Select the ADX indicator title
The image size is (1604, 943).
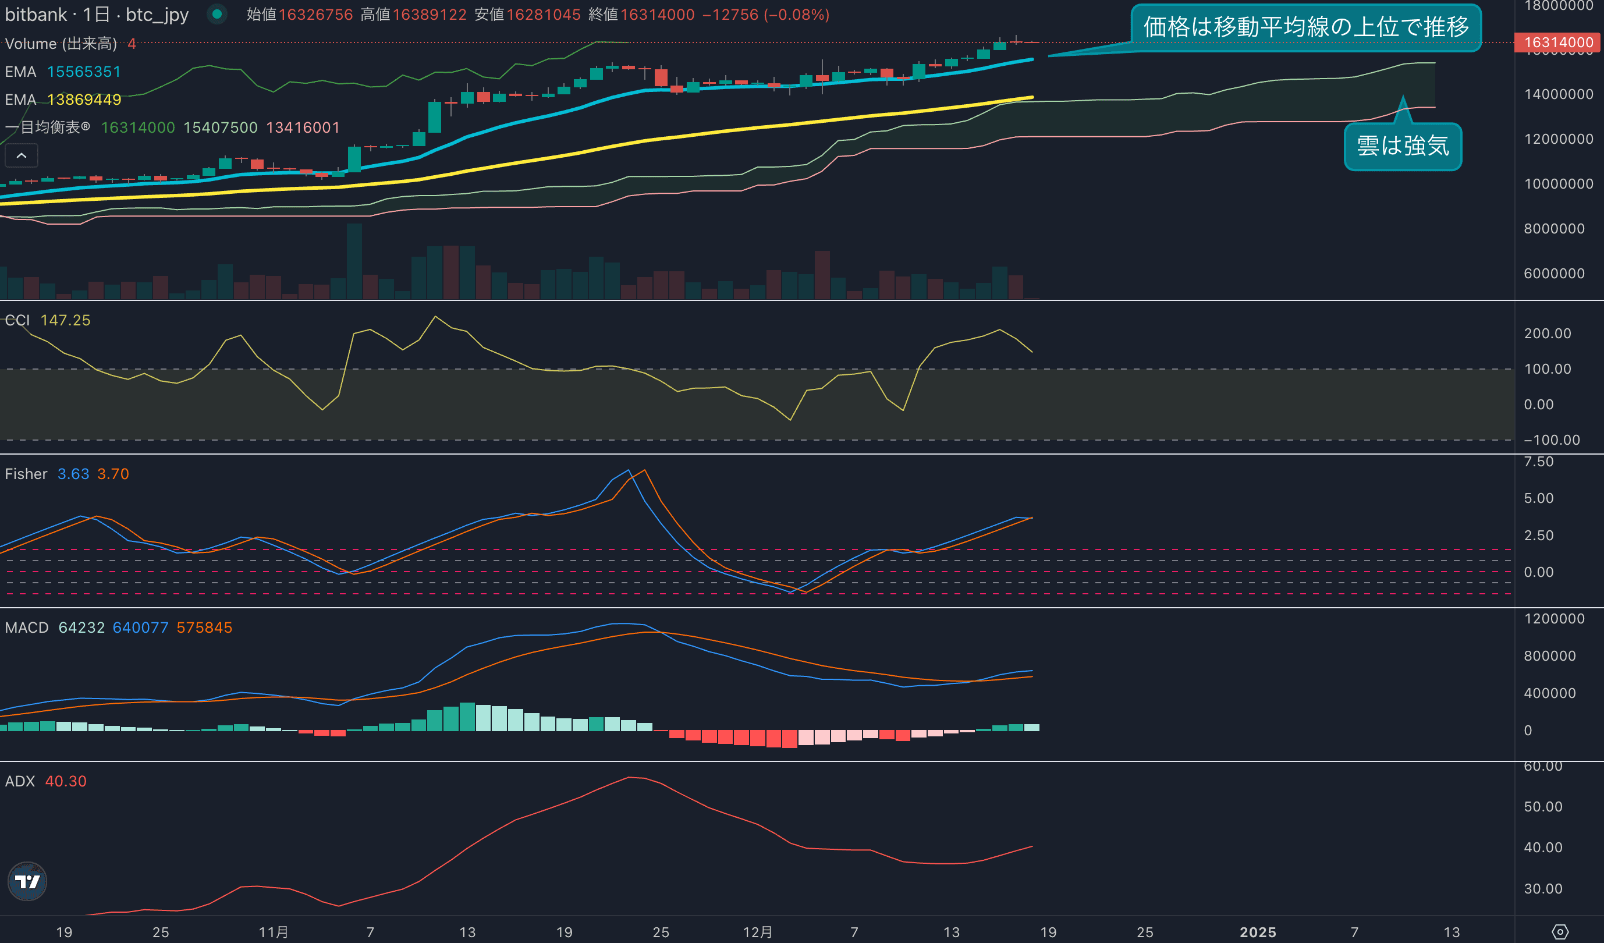[x=20, y=781]
